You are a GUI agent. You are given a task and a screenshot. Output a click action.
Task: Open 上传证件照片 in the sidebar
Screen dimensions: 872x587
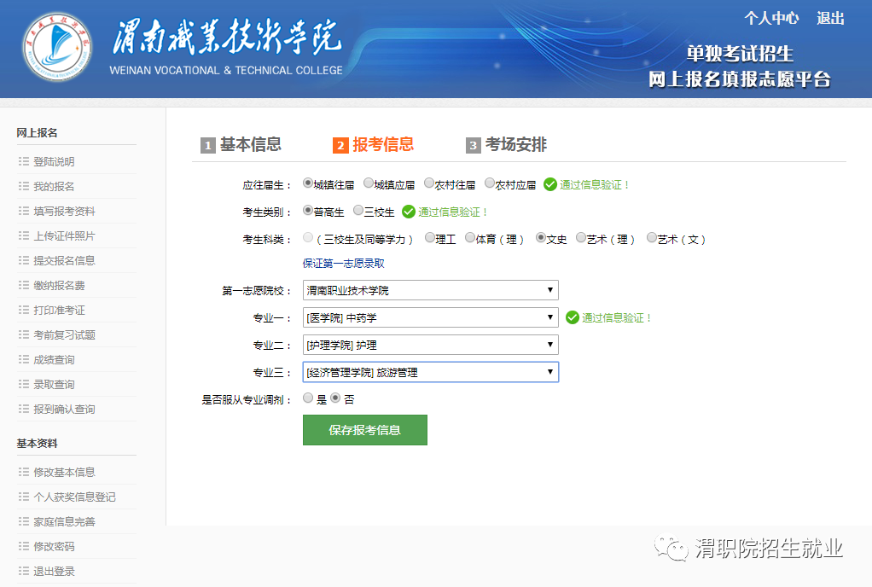(64, 235)
